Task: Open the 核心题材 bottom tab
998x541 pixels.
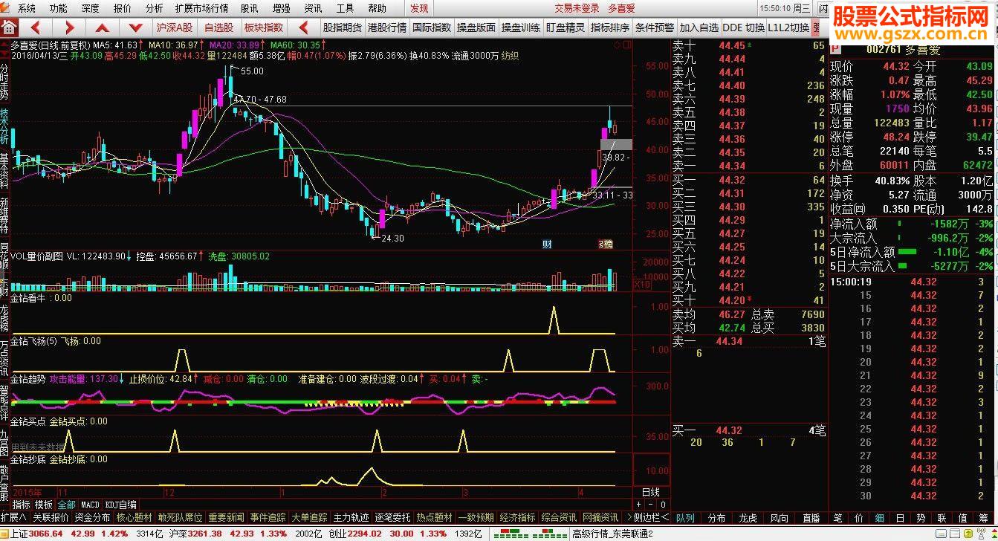Action: coord(134,517)
